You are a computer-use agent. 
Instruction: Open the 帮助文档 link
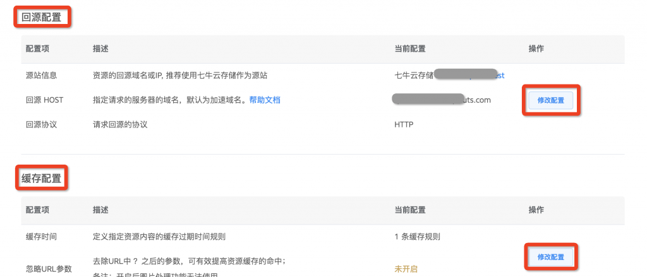265,100
